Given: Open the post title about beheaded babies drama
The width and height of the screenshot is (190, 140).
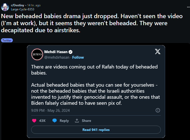Looking at the screenshot, I should [x=92, y=23].
